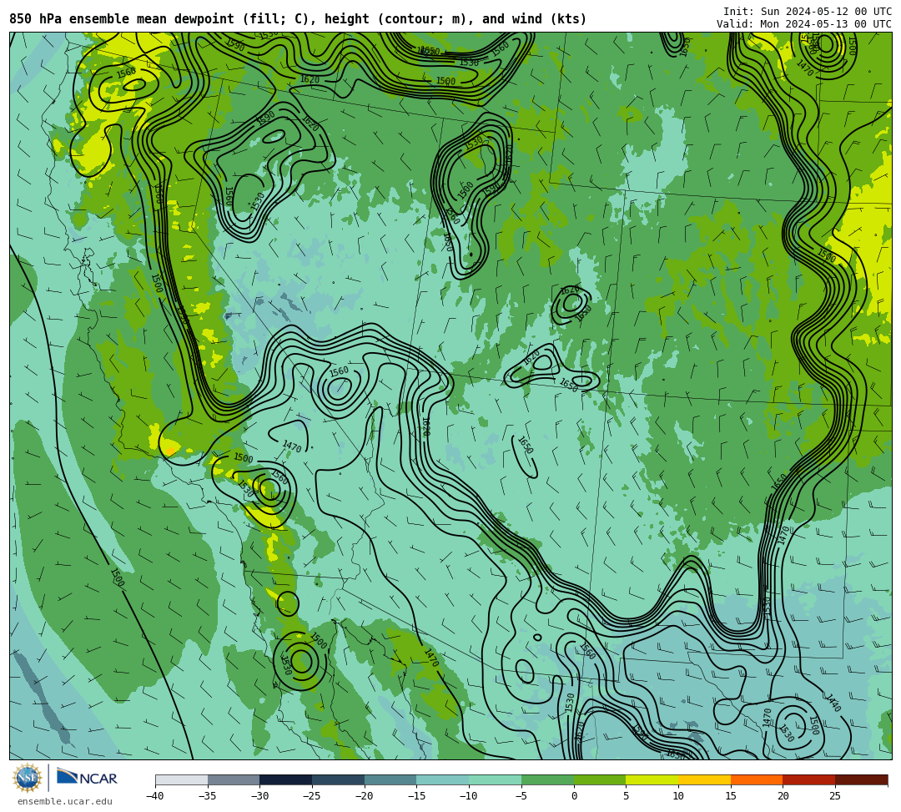Click the -20 colorbar tick label

tap(364, 796)
